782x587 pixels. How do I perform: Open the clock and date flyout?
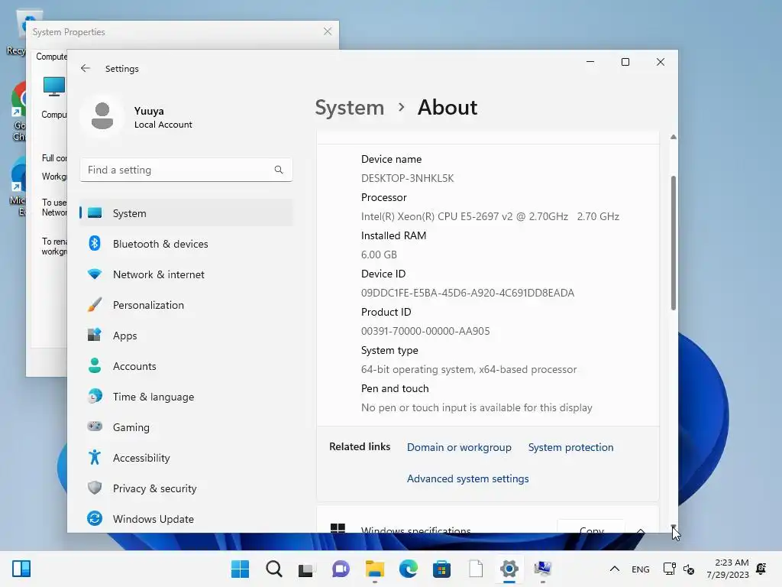[x=727, y=569]
